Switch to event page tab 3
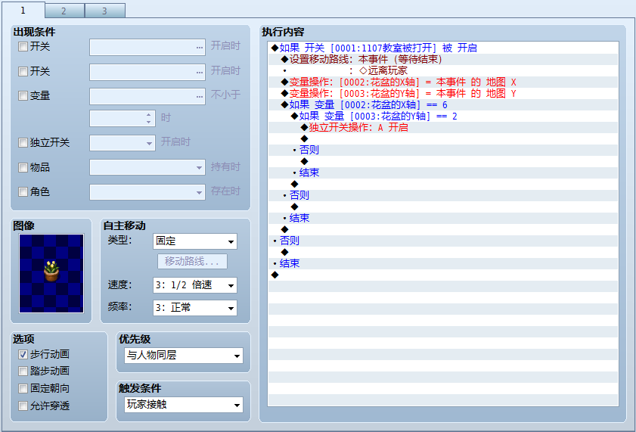The width and height of the screenshot is (636, 432). pos(105,11)
